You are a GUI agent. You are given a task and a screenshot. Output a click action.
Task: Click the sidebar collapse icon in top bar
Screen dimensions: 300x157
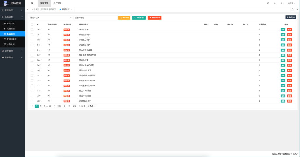32,3
